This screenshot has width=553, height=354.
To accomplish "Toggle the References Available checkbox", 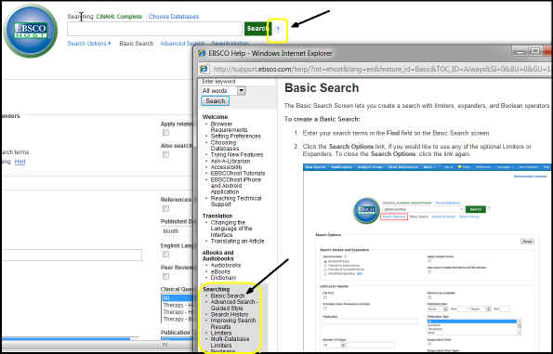I will point(165,208).
